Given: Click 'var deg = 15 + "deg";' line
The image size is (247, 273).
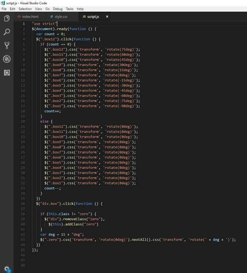Looking at the screenshot, I should pyautogui.click(x=62, y=235).
